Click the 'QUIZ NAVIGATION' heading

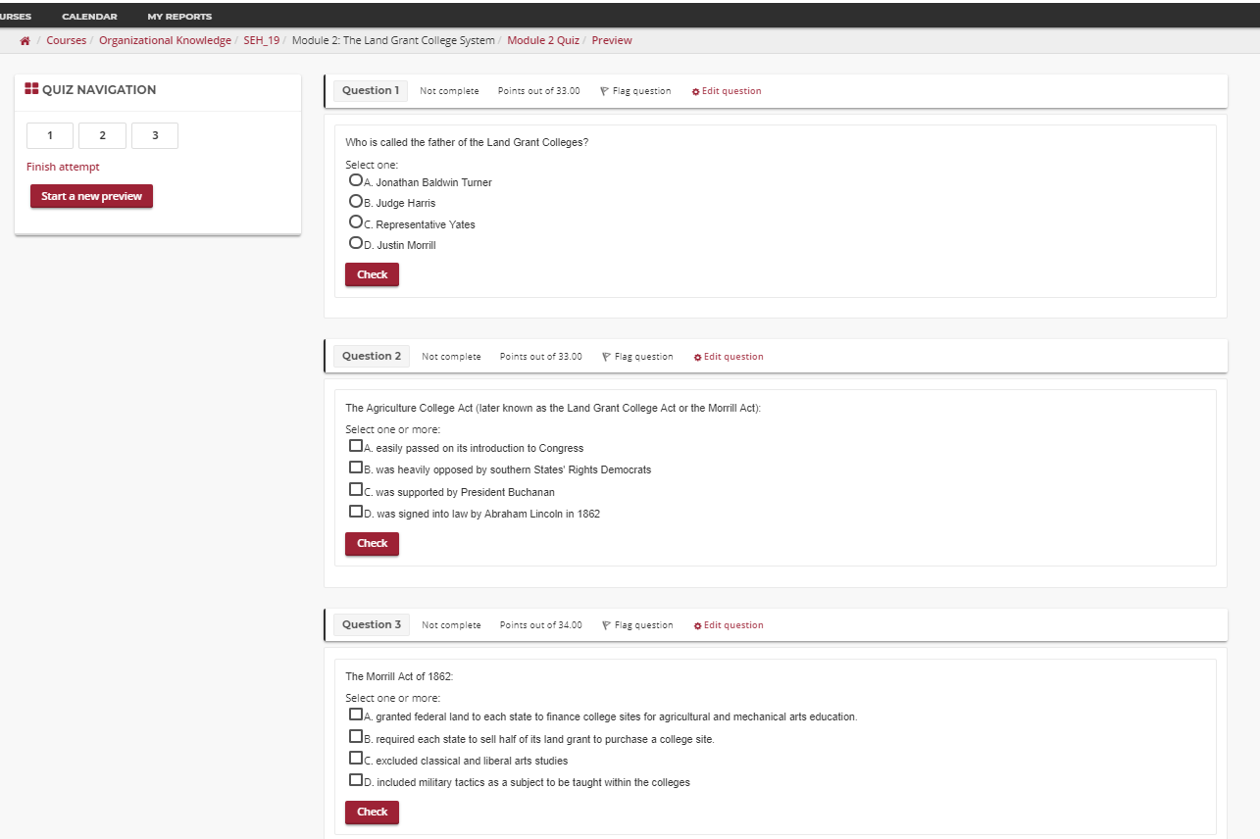click(99, 89)
